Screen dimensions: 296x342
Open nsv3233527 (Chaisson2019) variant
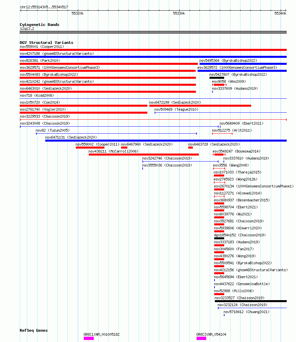pyautogui.click(x=239, y=298)
